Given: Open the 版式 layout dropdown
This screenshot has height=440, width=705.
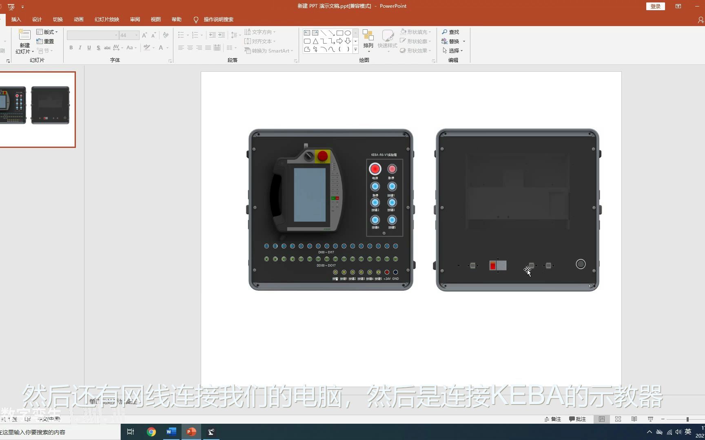Looking at the screenshot, I should point(47,32).
